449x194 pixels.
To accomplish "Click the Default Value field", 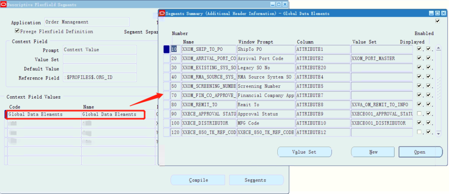I will [100, 69].
